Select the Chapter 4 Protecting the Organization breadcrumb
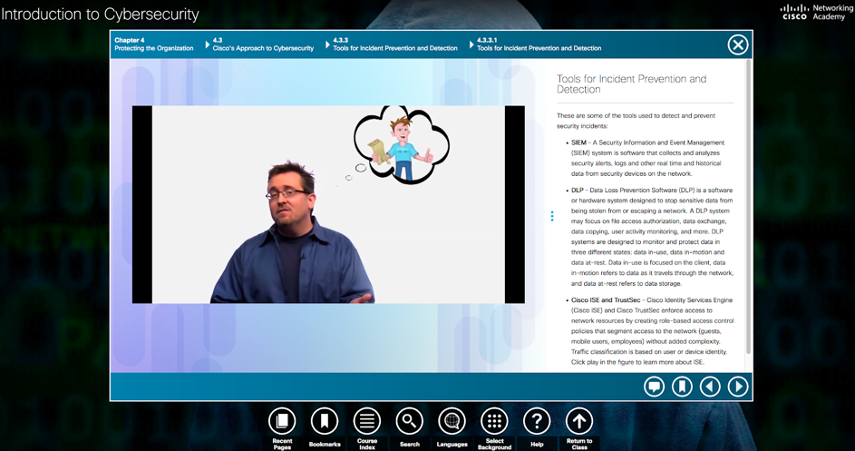 tap(153, 44)
